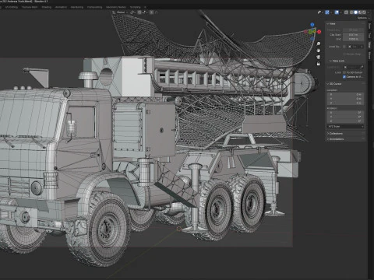Open gizmo settings dropdown arrow
This screenshot has width=374, height=280.
click(331, 12)
